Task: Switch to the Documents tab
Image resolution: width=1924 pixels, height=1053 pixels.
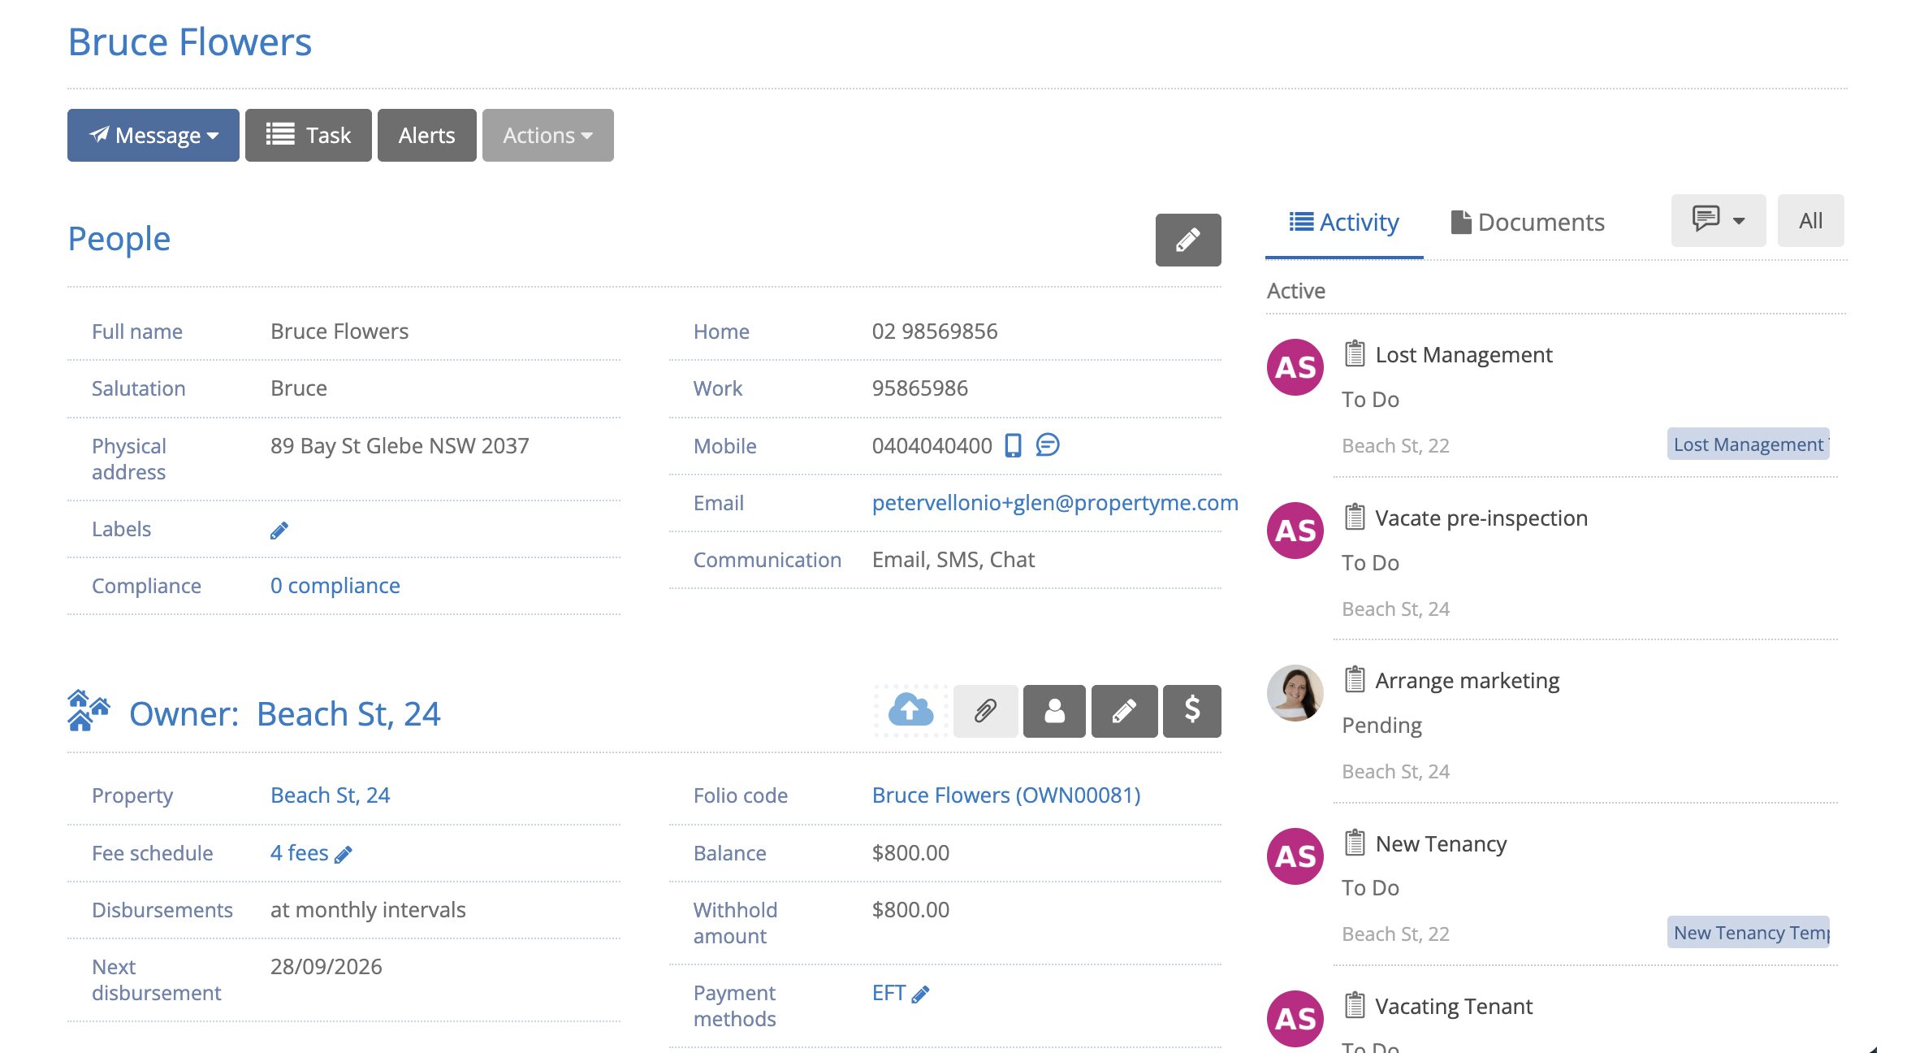Action: [x=1527, y=222]
